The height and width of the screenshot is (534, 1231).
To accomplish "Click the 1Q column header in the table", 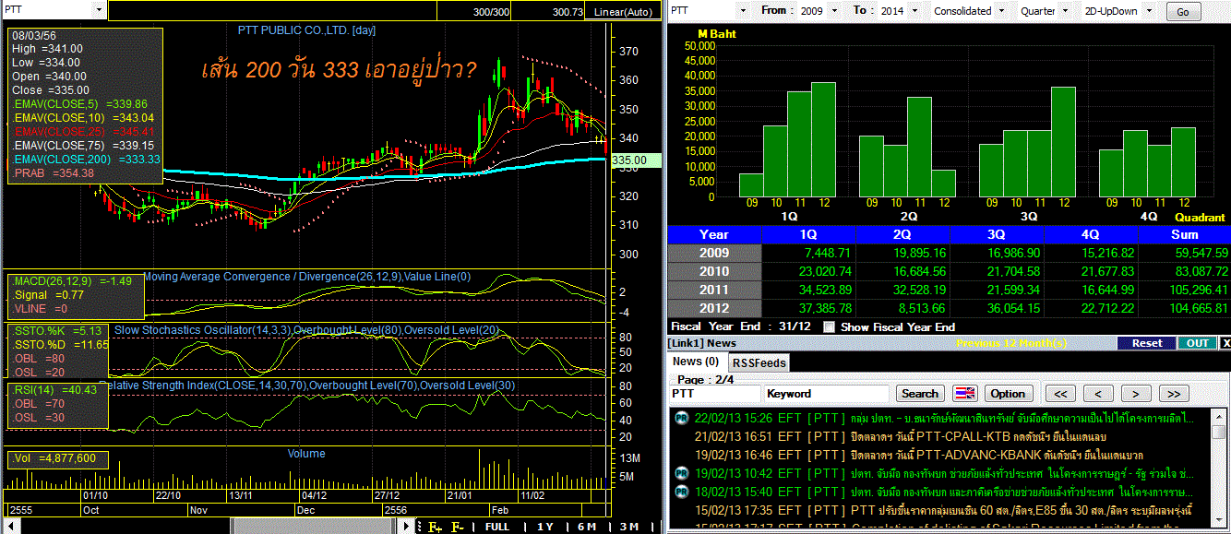I will click(x=808, y=234).
